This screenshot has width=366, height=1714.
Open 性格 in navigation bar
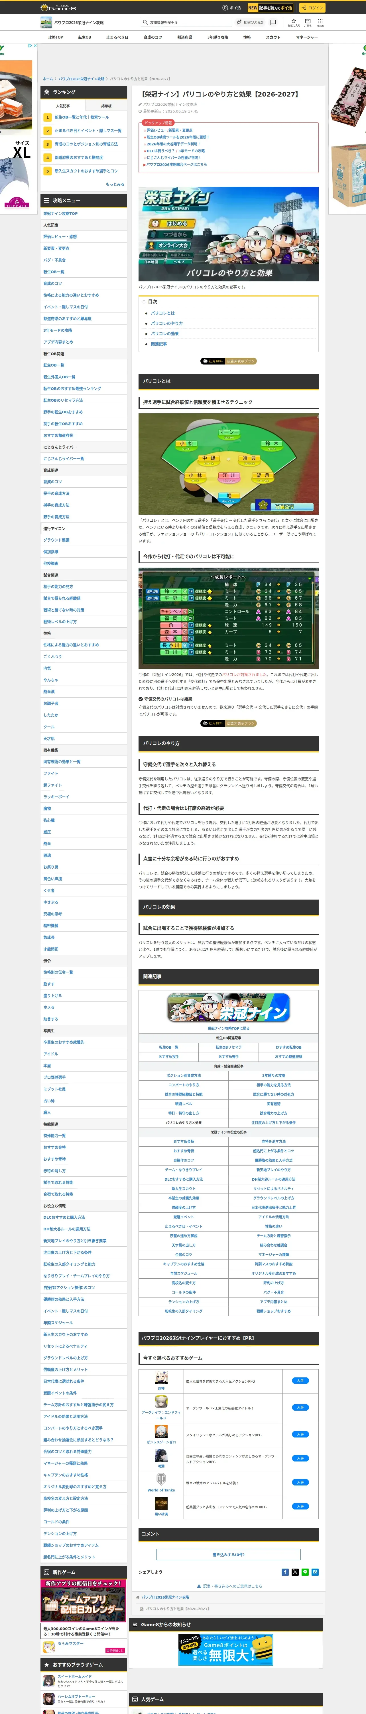tap(247, 37)
